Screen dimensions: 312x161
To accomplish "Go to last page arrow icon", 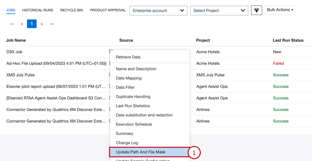I will click(52, 24).
